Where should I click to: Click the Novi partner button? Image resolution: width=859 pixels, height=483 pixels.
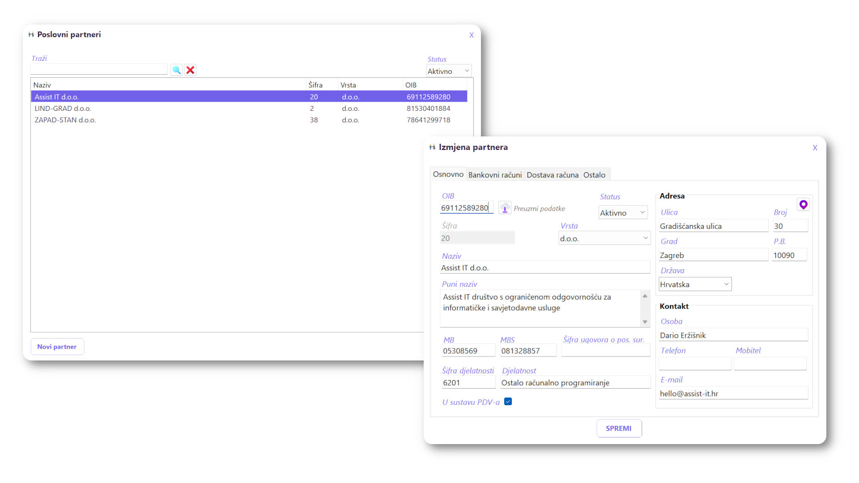[57, 347]
